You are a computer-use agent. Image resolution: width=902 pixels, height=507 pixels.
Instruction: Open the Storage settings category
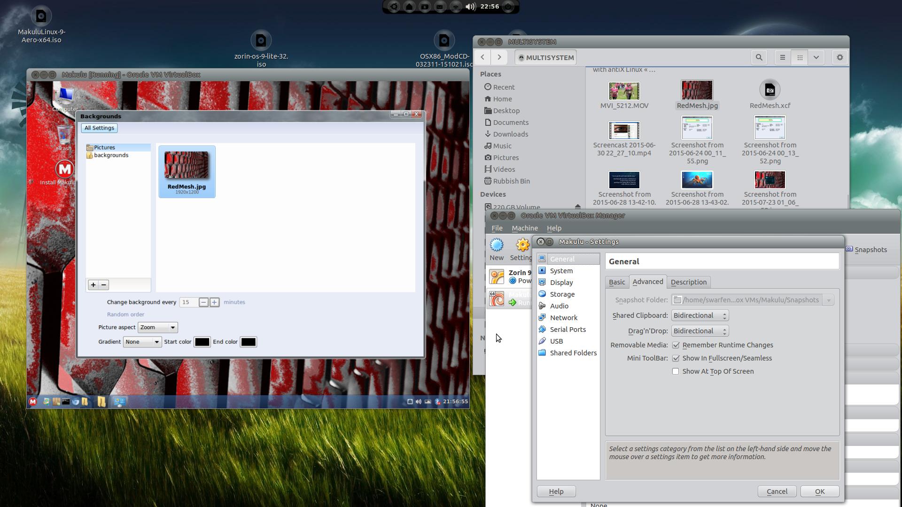click(x=562, y=294)
